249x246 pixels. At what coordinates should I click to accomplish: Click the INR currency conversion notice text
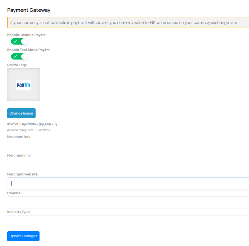point(124,23)
